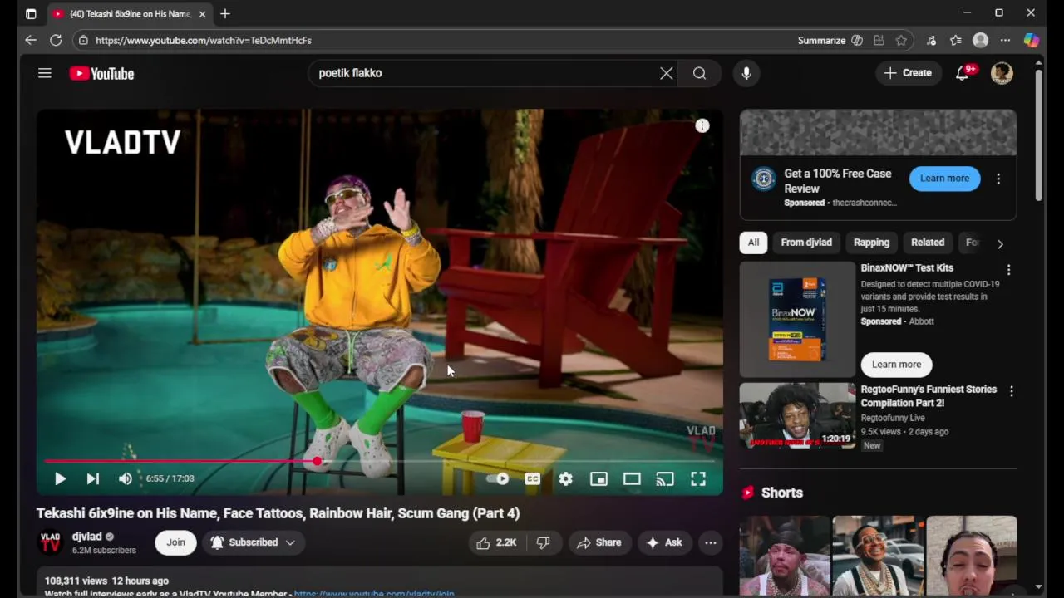Open first Shorts thumbnail
This screenshot has height=598, width=1064.
pyautogui.click(x=786, y=555)
